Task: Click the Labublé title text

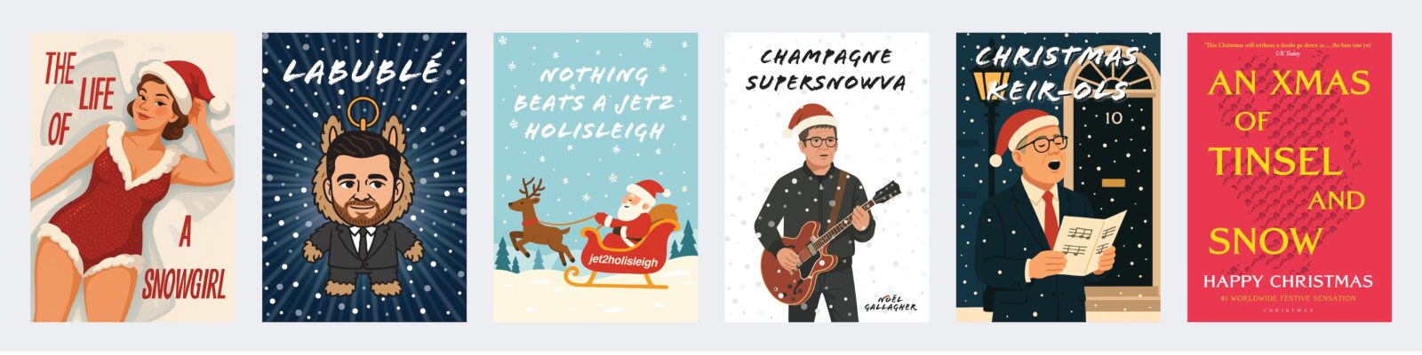Action: pyautogui.click(x=362, y=70)
